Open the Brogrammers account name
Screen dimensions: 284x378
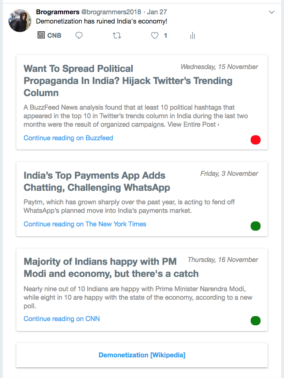58,12
